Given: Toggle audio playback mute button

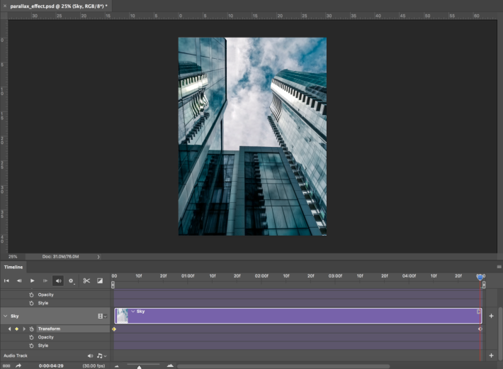Looking at the screenshot, I should tap(58, 280).
